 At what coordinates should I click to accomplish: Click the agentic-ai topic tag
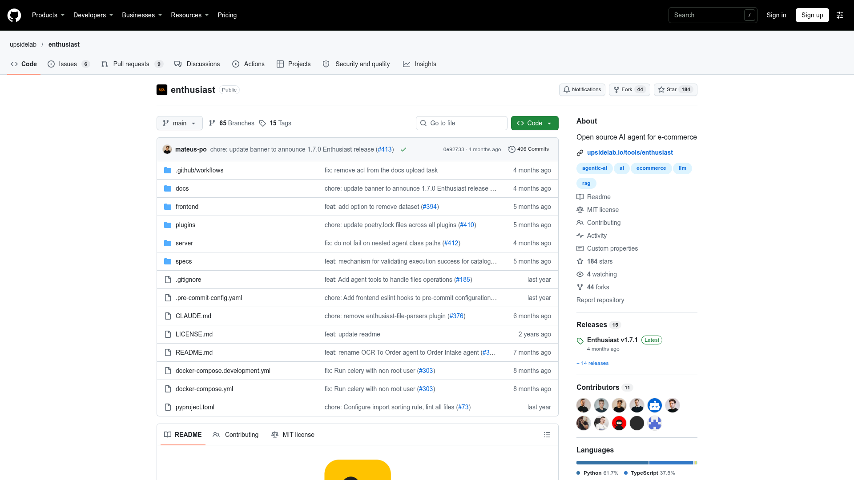(x=594, y=168)
